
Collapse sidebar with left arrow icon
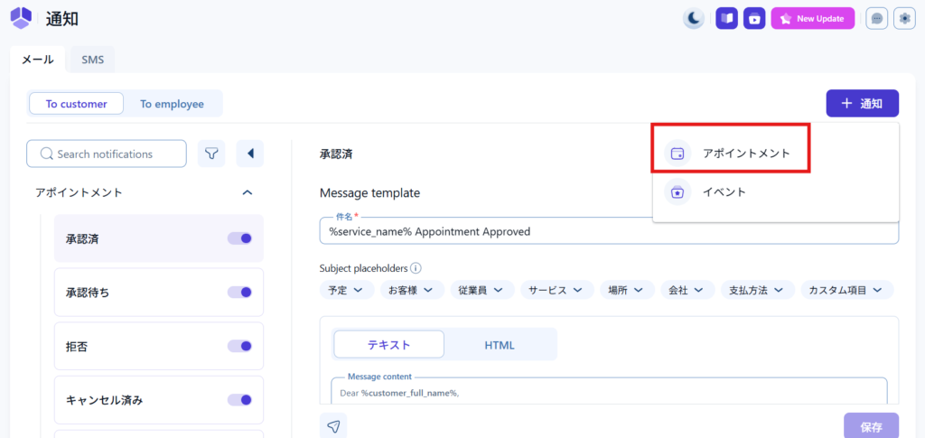click(x=250, y=154)
